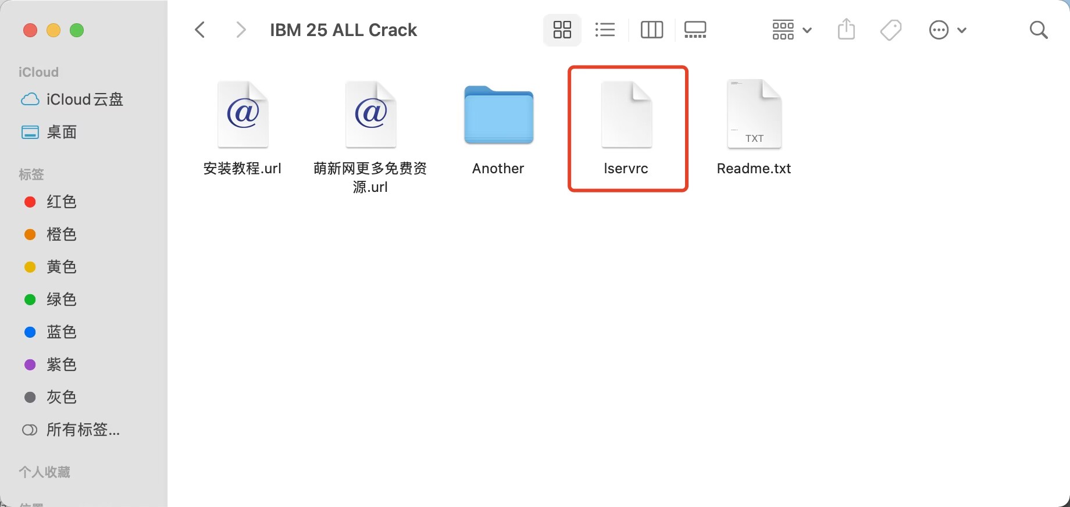
Task: Switch to gallery view
Action: (x=695, y=30)
